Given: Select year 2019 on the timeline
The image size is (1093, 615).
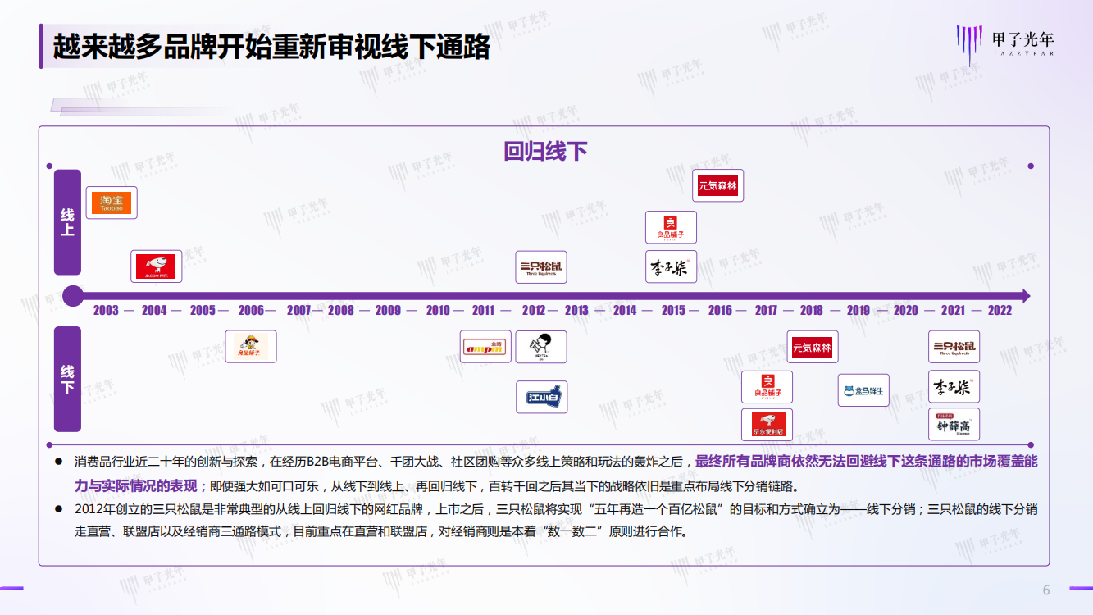Looking at the screenshot, I should [x=858, y=310].
